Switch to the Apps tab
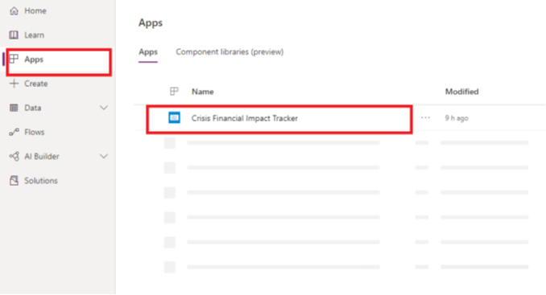The height and width of the screenshot is (295, 546). tap(148, 52)
